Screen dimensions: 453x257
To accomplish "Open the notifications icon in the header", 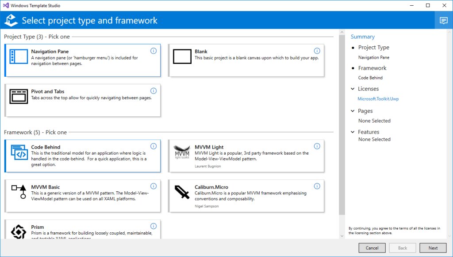I will [x=443, y=20].
